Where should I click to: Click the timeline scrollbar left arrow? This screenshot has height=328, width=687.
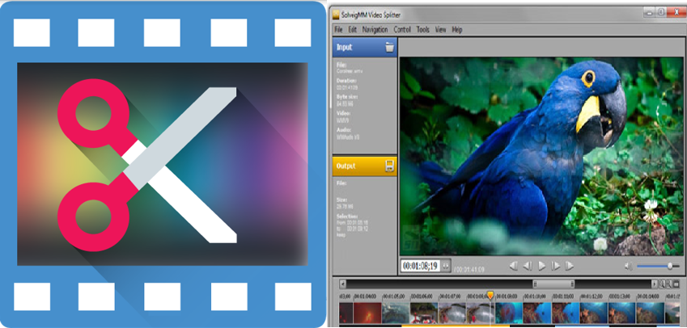[x=343, y=284]
